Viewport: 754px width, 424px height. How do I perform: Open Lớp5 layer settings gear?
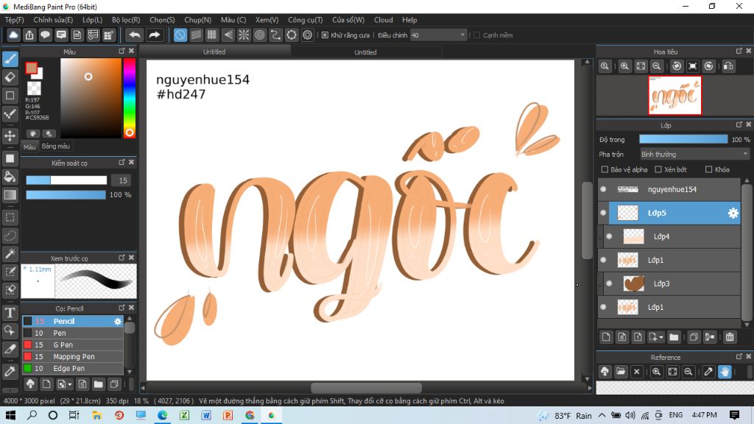click(x=733, y=213)
